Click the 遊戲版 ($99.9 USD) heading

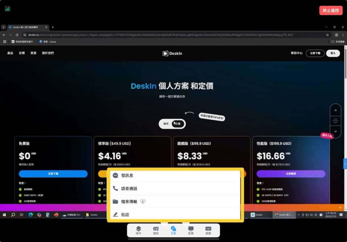point(194,144)
